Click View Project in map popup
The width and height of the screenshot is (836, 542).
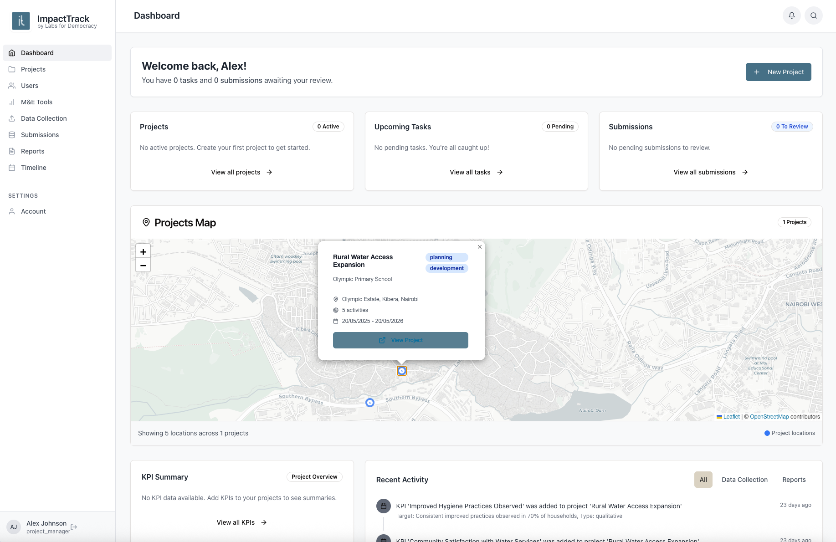click(x=400, y=340)
